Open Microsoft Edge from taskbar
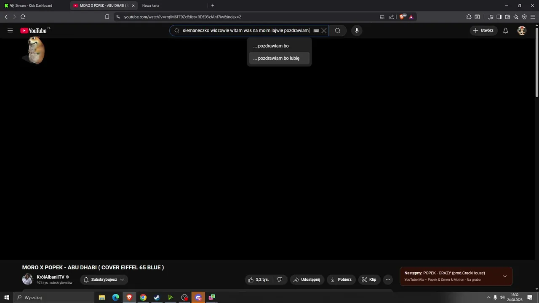The height and width of the screenshot is (303, 539). (x=115, y=298)
